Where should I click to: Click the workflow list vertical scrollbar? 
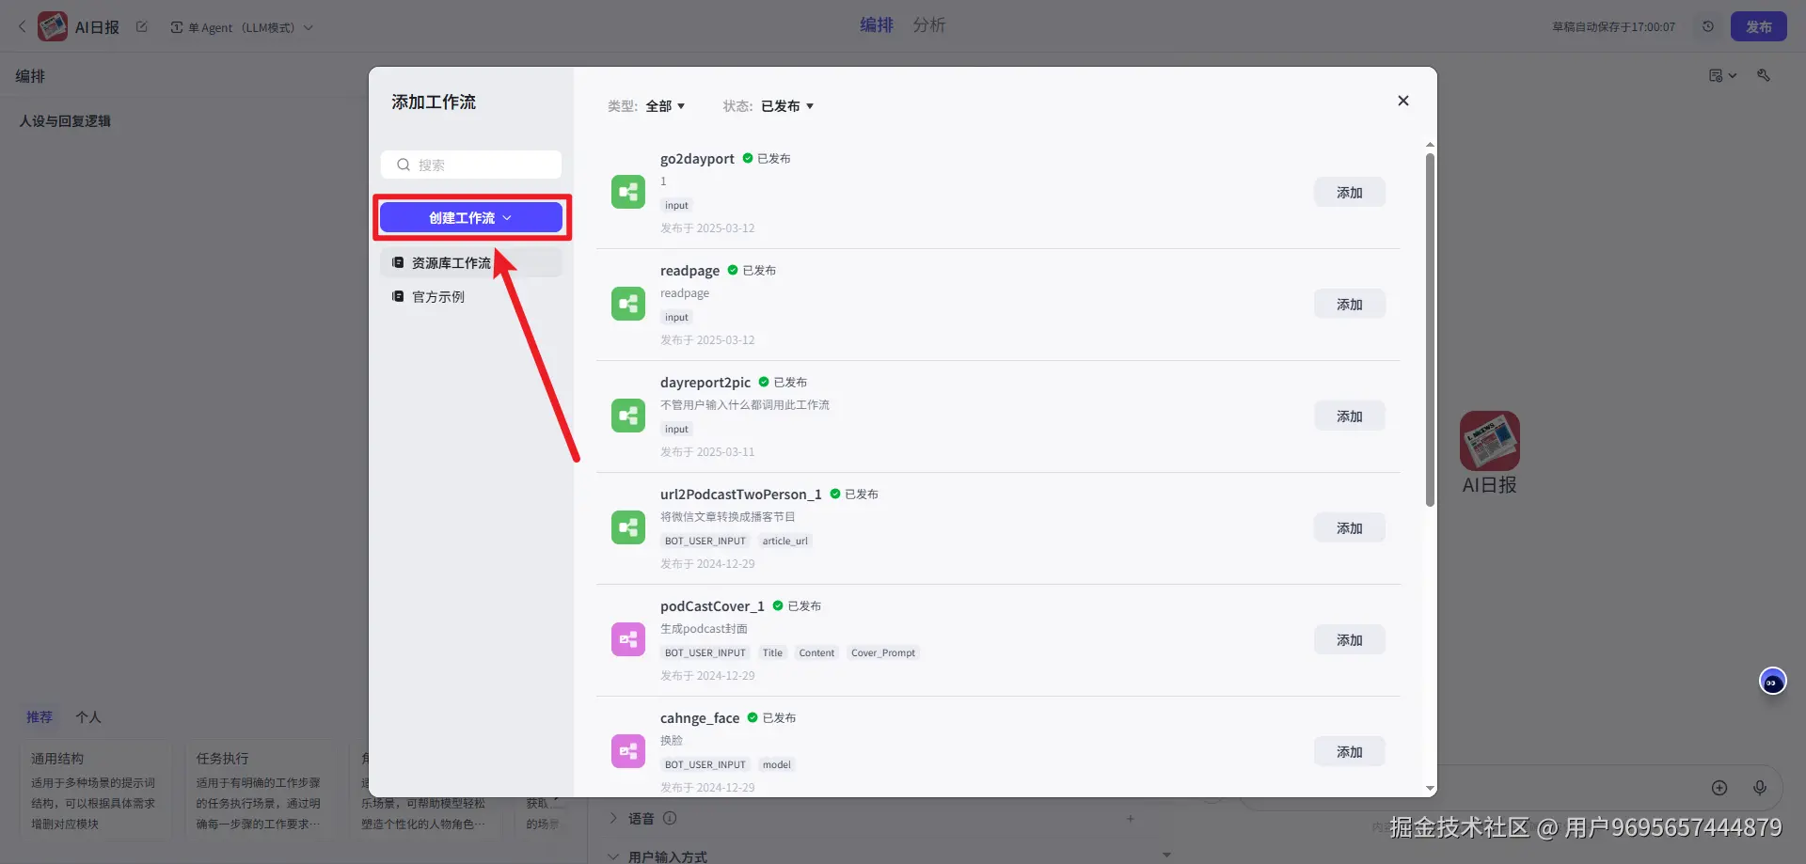[1430, 329]
